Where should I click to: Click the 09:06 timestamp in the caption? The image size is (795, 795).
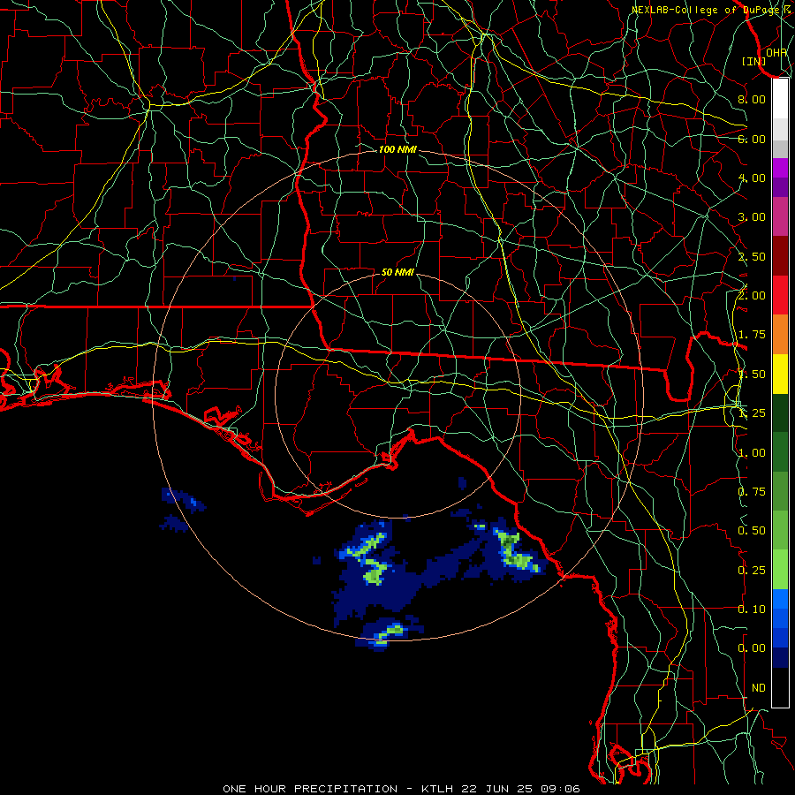(x=560, y=789)
